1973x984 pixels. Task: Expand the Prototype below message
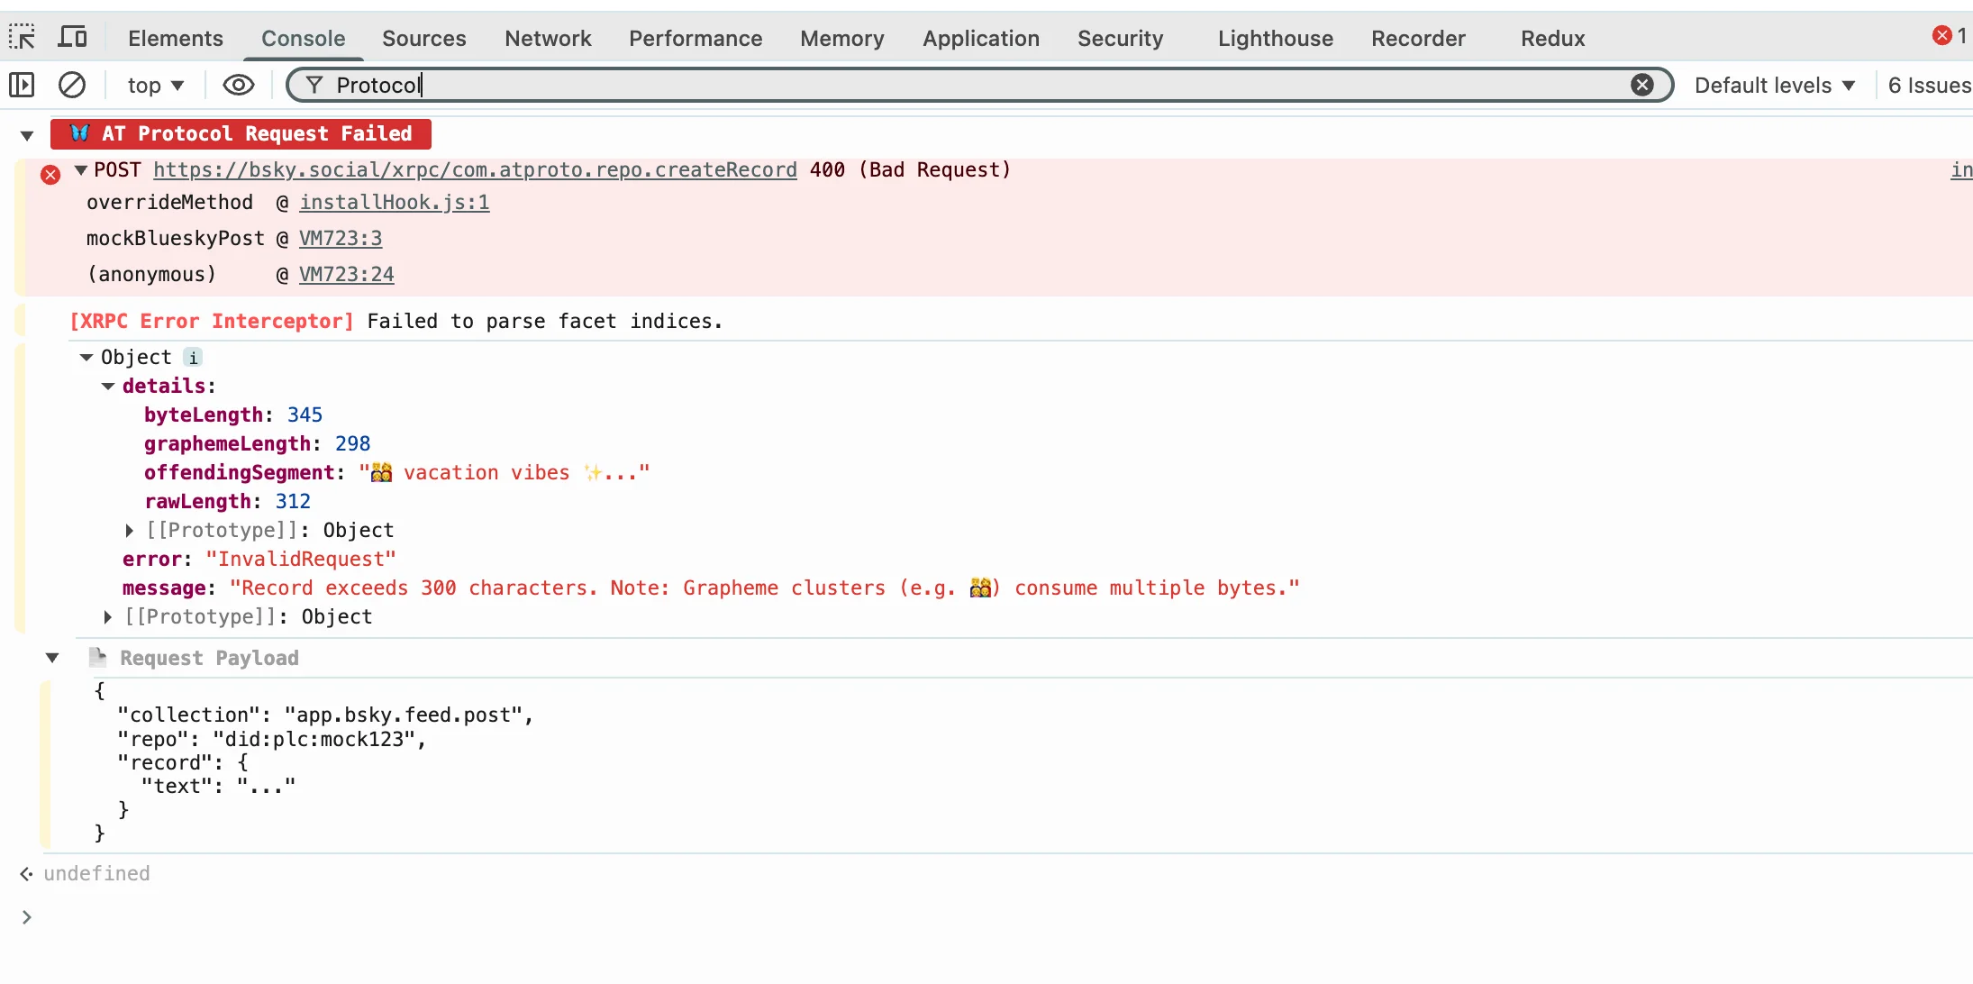coord(107,616)
